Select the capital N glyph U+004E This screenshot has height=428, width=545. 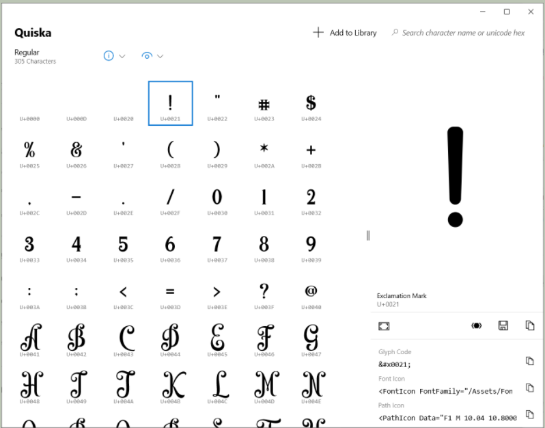tap(311, 386)
